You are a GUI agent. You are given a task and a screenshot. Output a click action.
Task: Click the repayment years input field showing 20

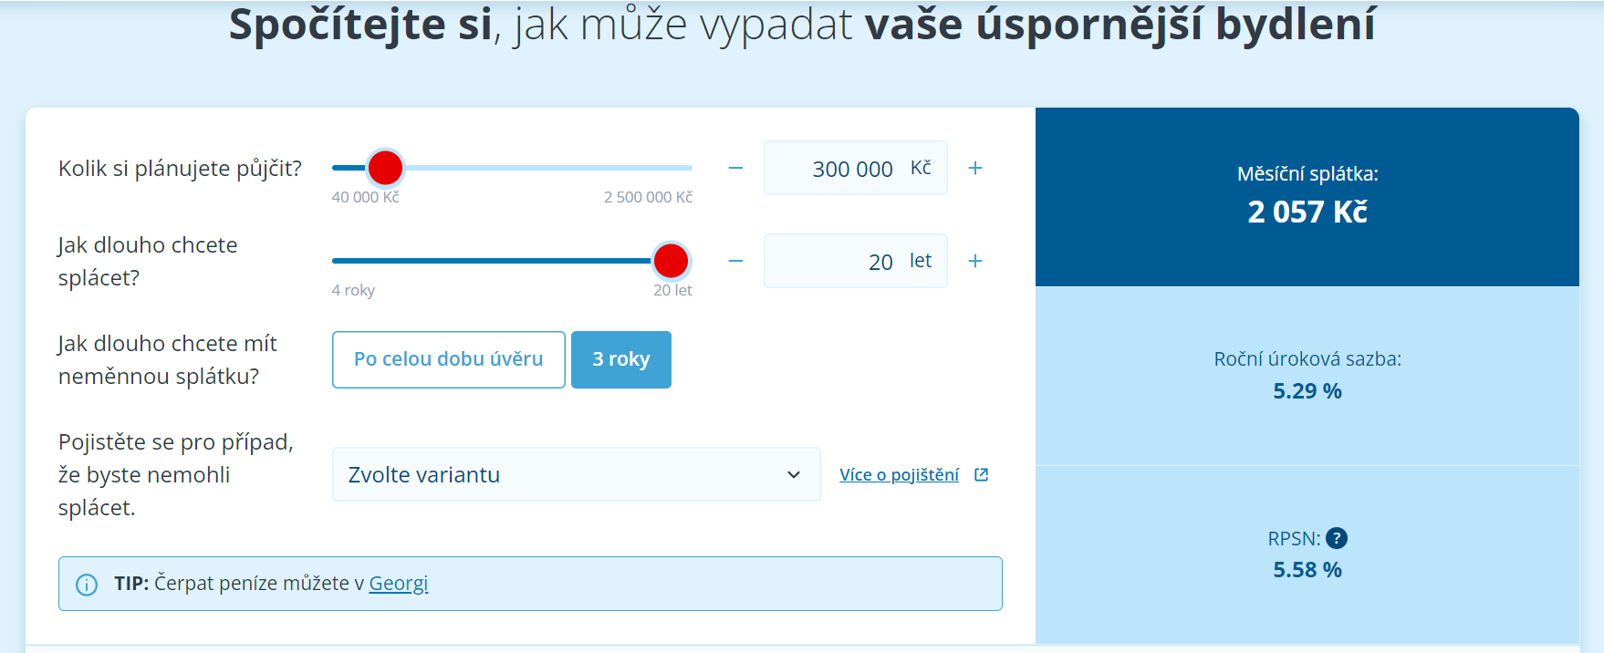point(856,261)
